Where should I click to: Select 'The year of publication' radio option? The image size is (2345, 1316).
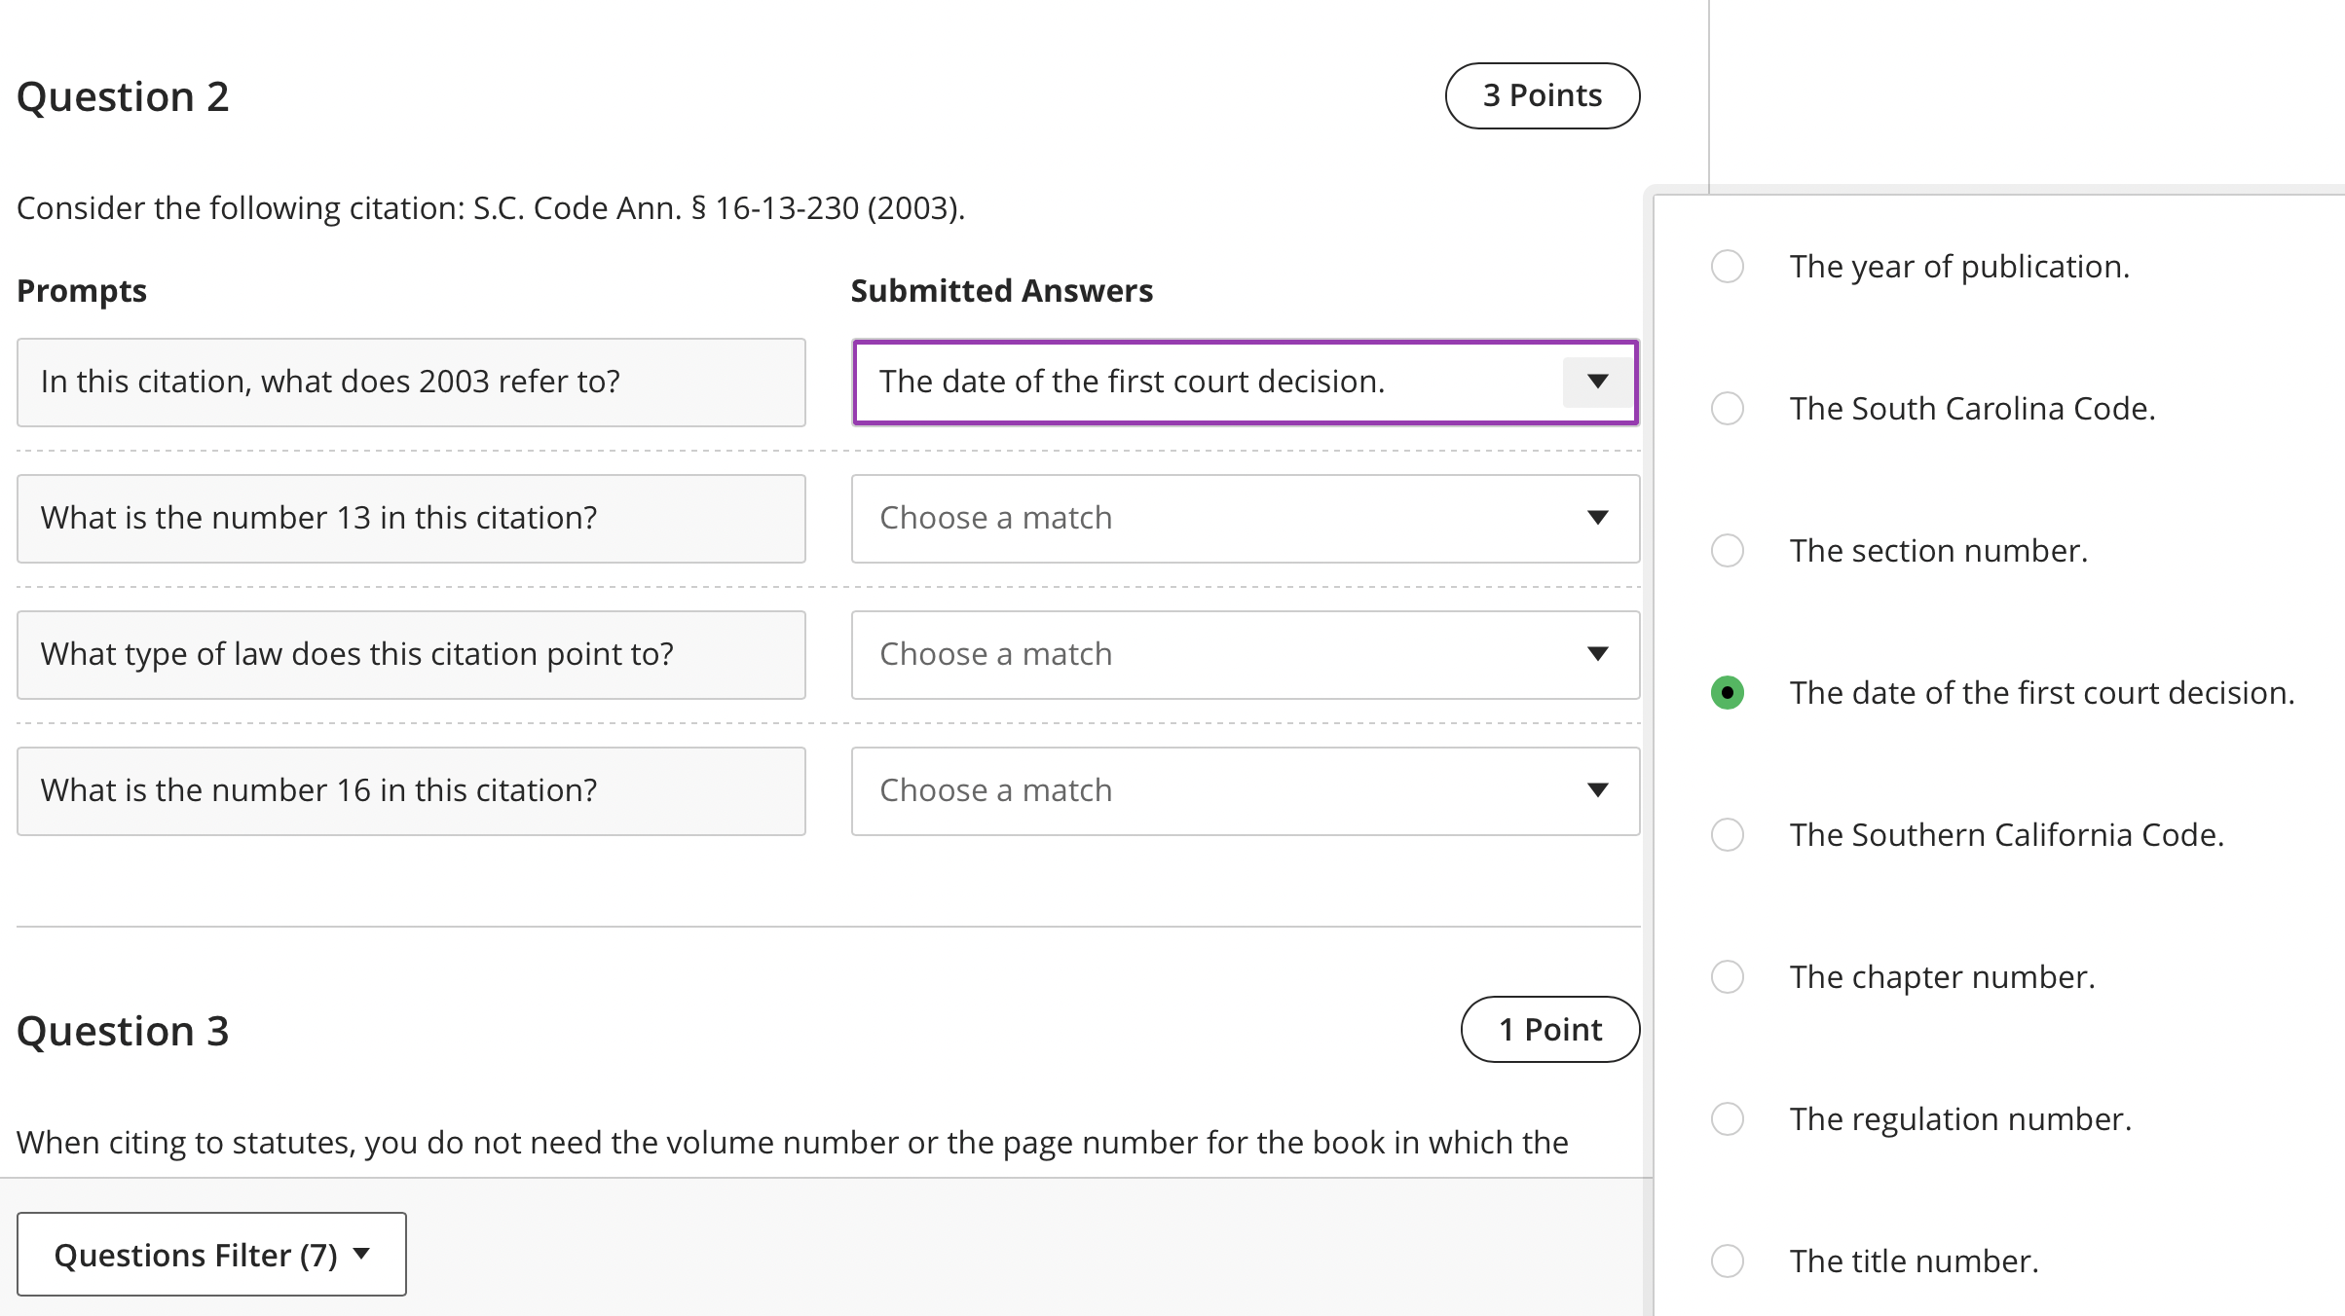(x=1728, y=267)
